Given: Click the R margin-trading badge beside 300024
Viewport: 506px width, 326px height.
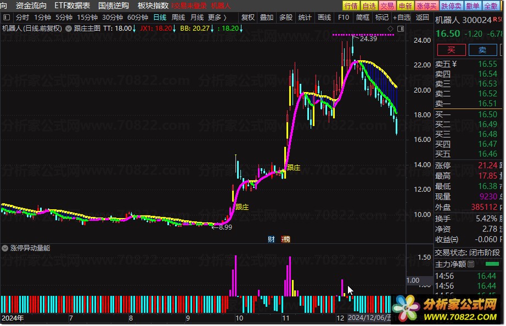Looking at the screenshot, I should tap(494, 20).
